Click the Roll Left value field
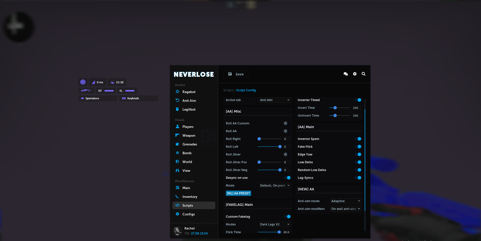This screenshot has width=481, height=241. coord(286,146)
